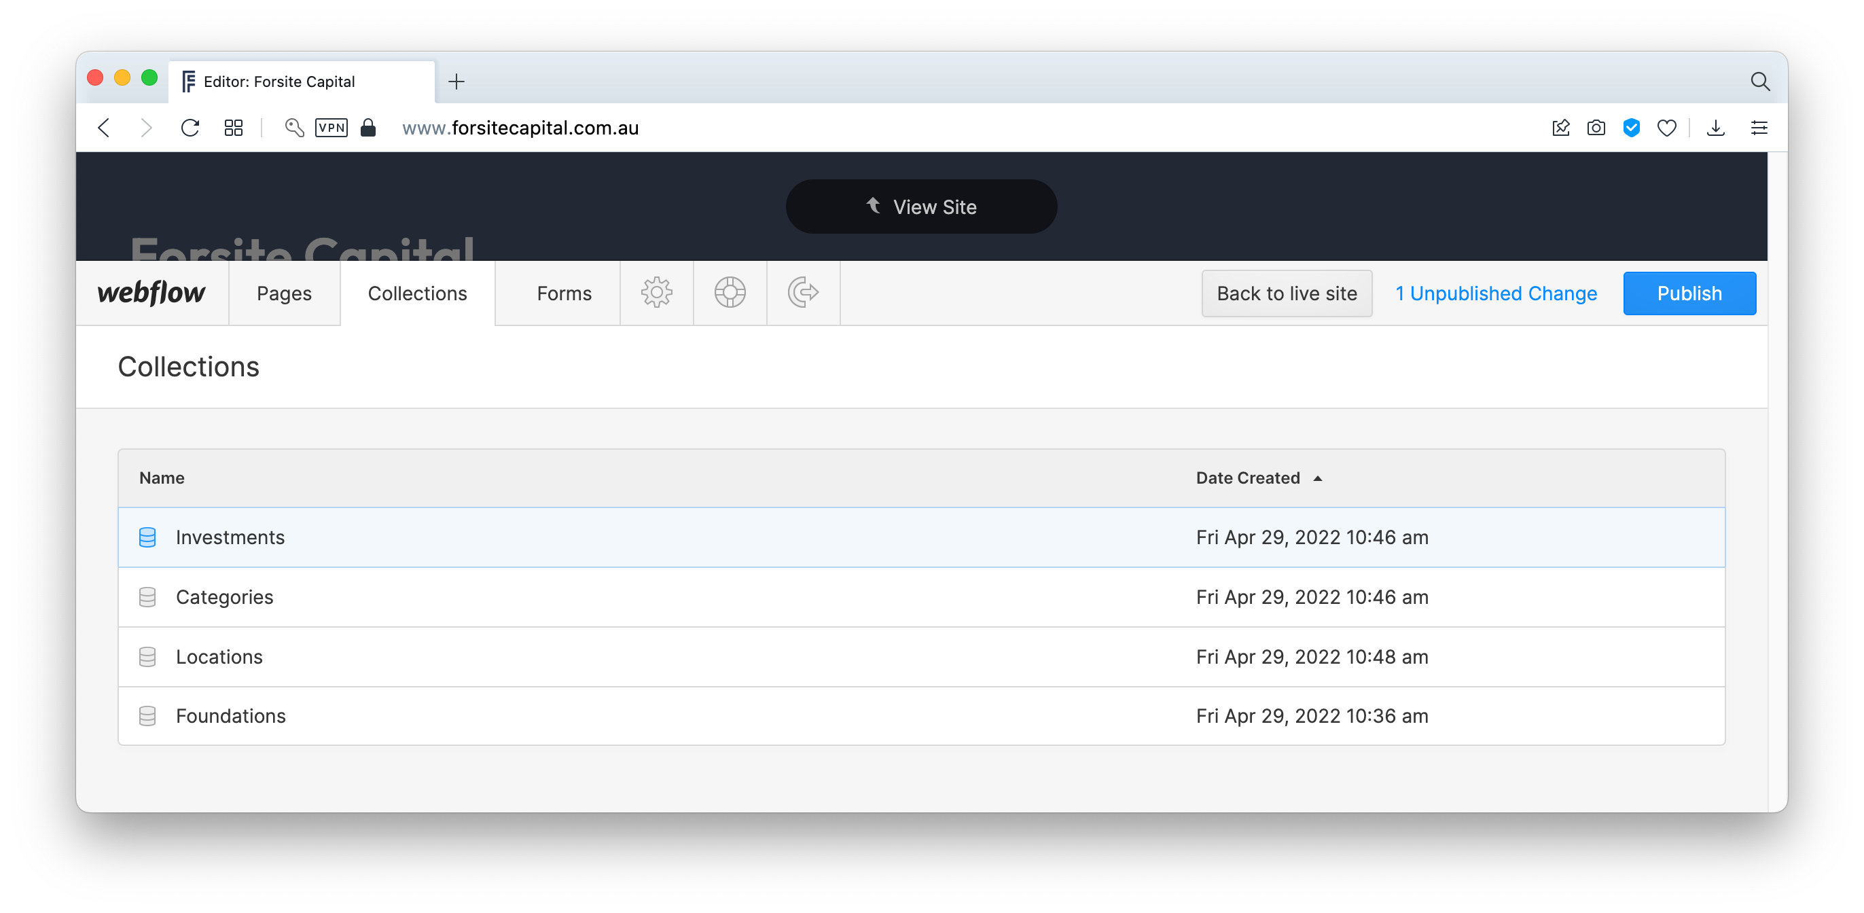Open the speed dial grid icon
Viewport: 1864px width, 913px height.
coord(233,128)
